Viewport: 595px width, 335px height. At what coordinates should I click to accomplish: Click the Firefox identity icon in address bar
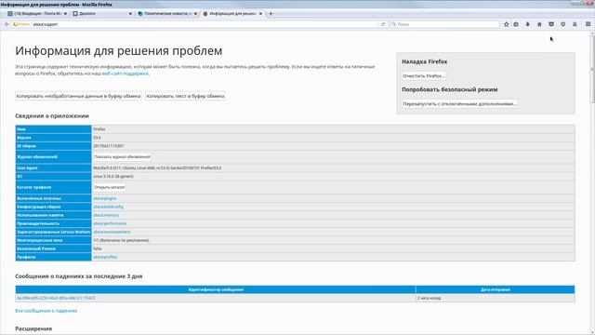(21, 24)
